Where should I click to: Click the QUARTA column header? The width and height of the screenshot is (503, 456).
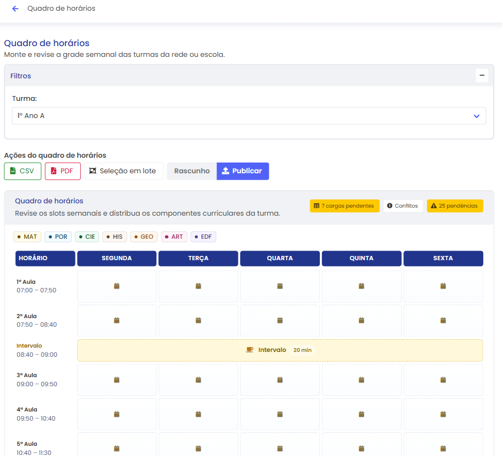click(x=280, y=259)
